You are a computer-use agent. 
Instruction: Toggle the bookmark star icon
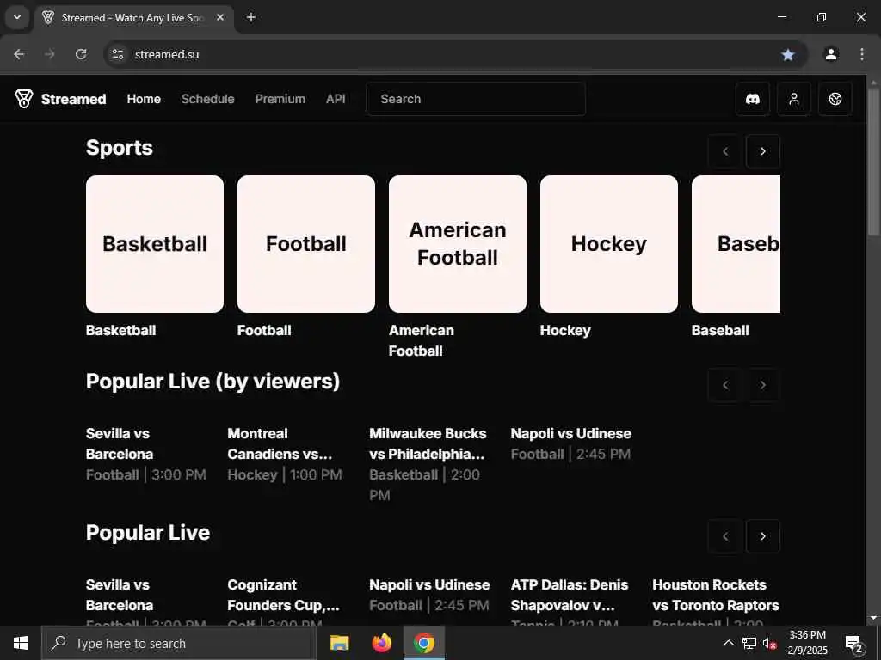788,54
